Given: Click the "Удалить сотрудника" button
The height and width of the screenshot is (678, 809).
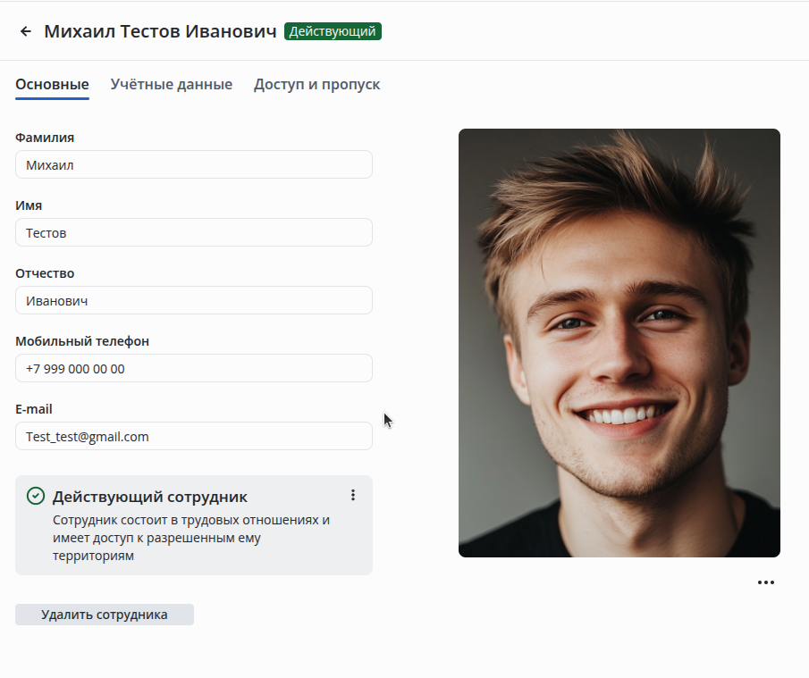Looking at the screenshot, I should pos(105,615).
